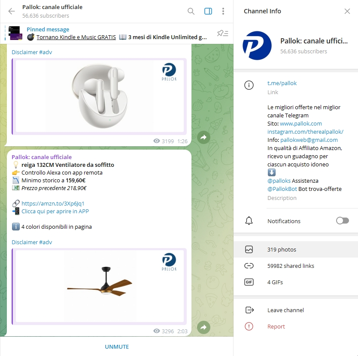This screenshot has width=358, height=356.
Task: Open the earbuds product image
Action: [x=100, y=96]
